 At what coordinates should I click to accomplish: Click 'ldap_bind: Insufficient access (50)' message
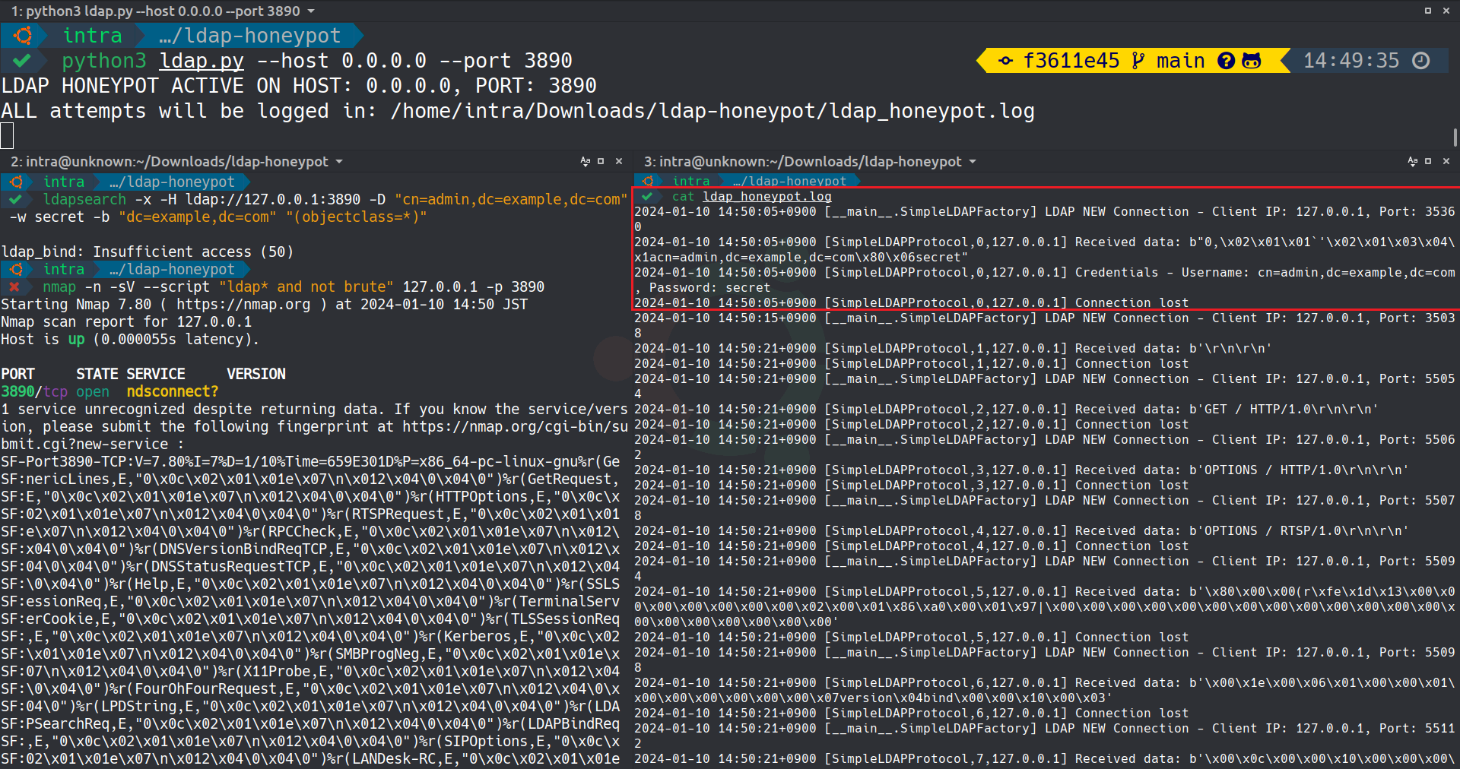147,252
